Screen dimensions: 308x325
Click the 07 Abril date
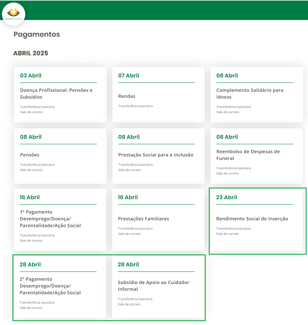[129, 76]
